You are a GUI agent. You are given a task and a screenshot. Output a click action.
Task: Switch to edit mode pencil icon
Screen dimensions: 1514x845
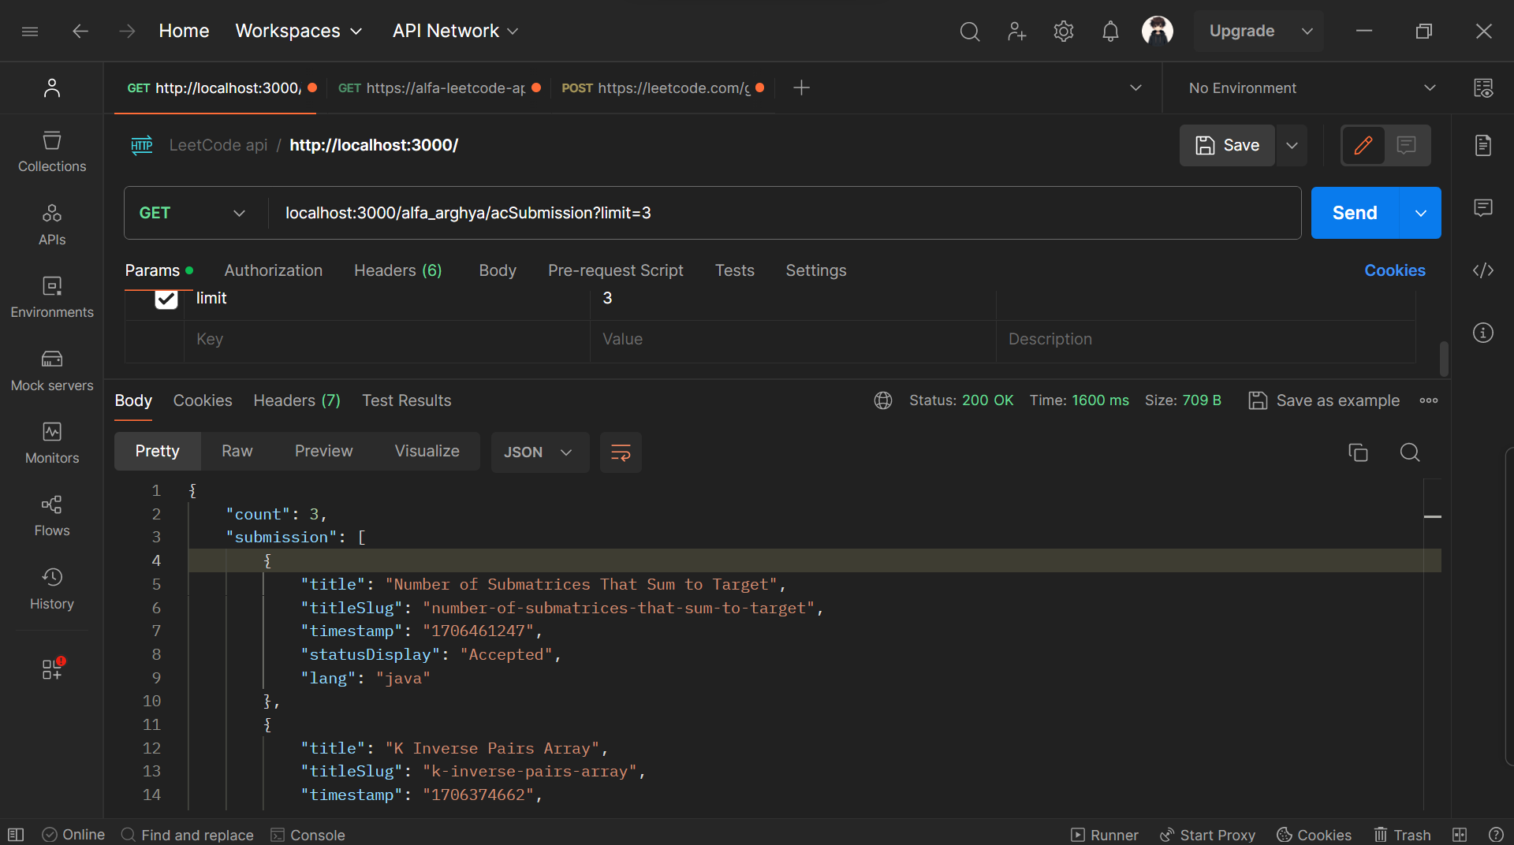click(1363, 145)
